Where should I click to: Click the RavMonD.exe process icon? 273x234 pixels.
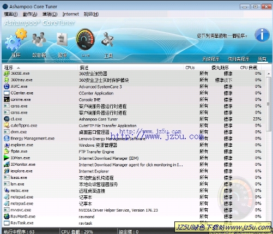(x=7, y=217)
